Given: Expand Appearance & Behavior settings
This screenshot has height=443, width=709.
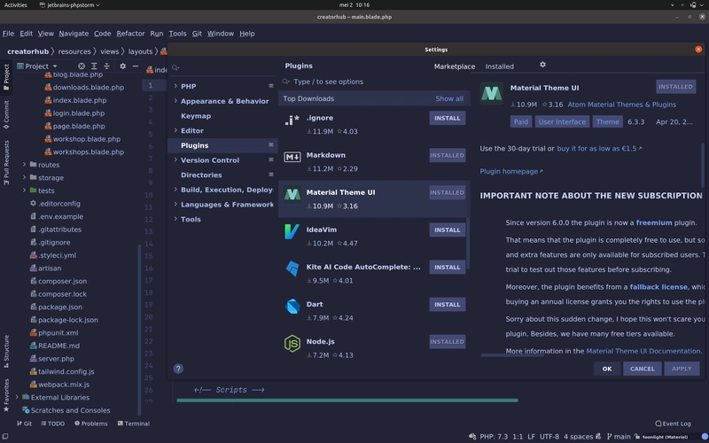Looking at the screenshot, I should pos(175,101).
